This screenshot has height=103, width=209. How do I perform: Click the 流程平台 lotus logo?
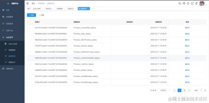[x=8, y=3]
